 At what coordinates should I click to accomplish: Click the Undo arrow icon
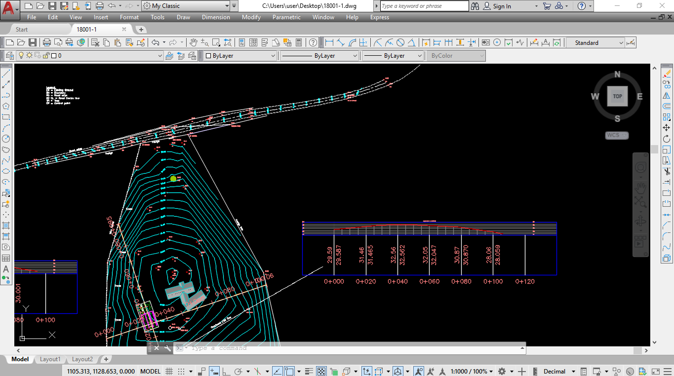pyautogui.click(x=156, y=43)
